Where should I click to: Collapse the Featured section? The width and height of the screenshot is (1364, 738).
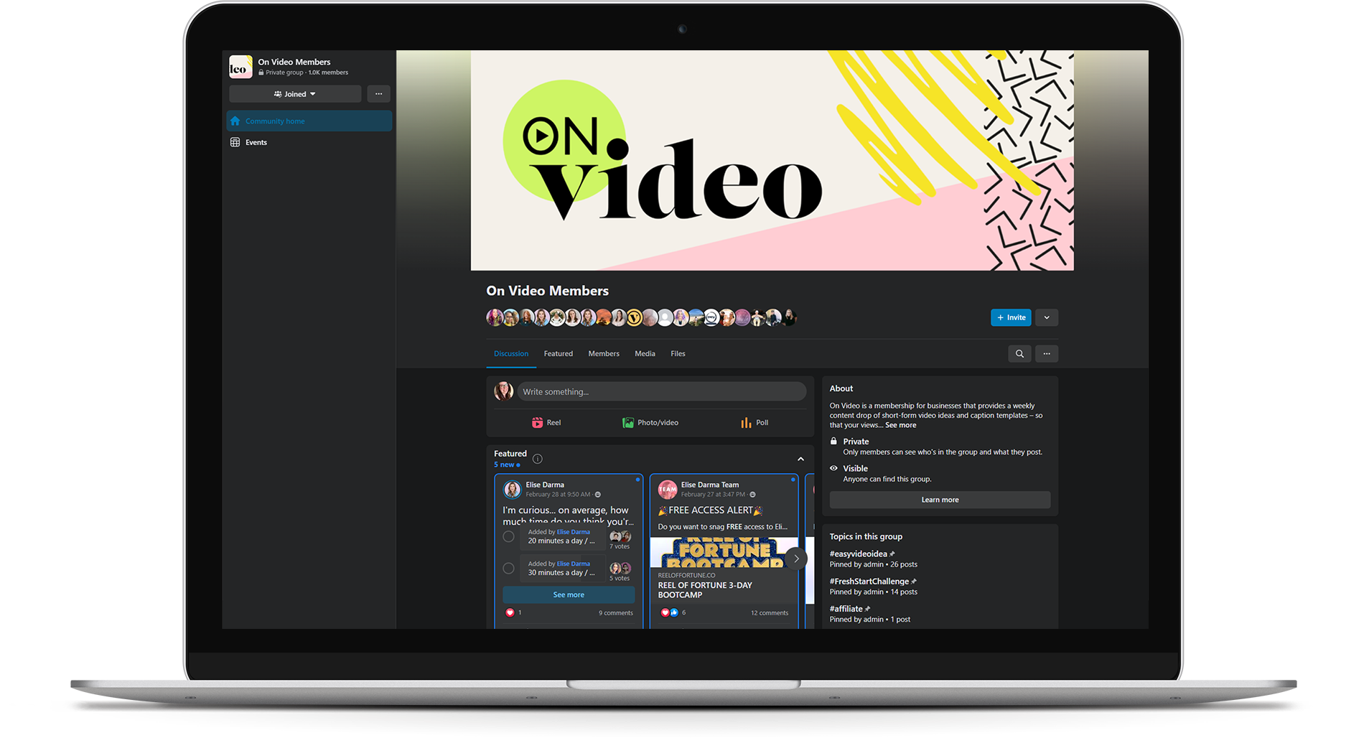coord(800,459)
